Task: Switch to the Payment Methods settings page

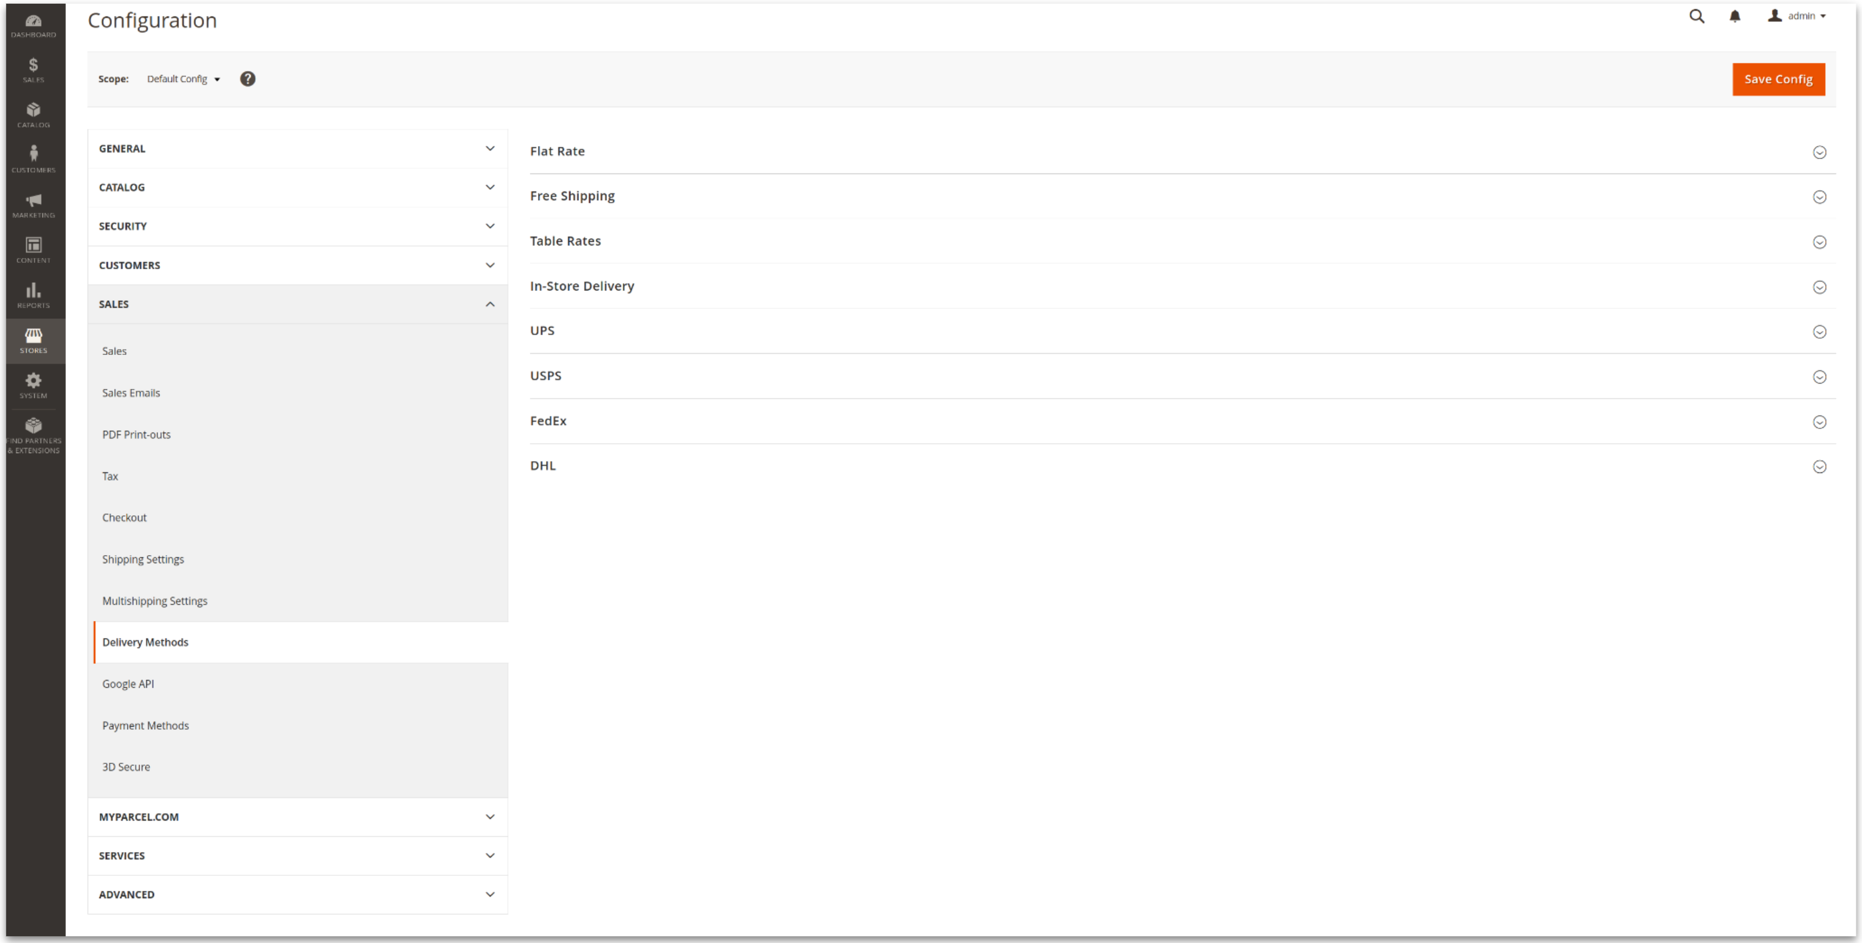Action: click(x=146, y=725)
